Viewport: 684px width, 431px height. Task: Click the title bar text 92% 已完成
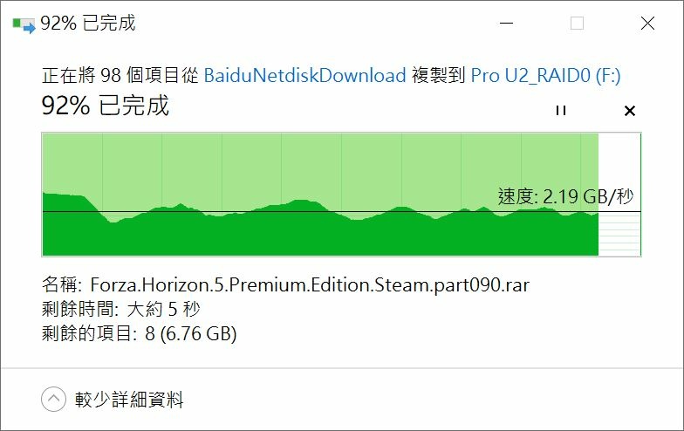pos(88,23)
